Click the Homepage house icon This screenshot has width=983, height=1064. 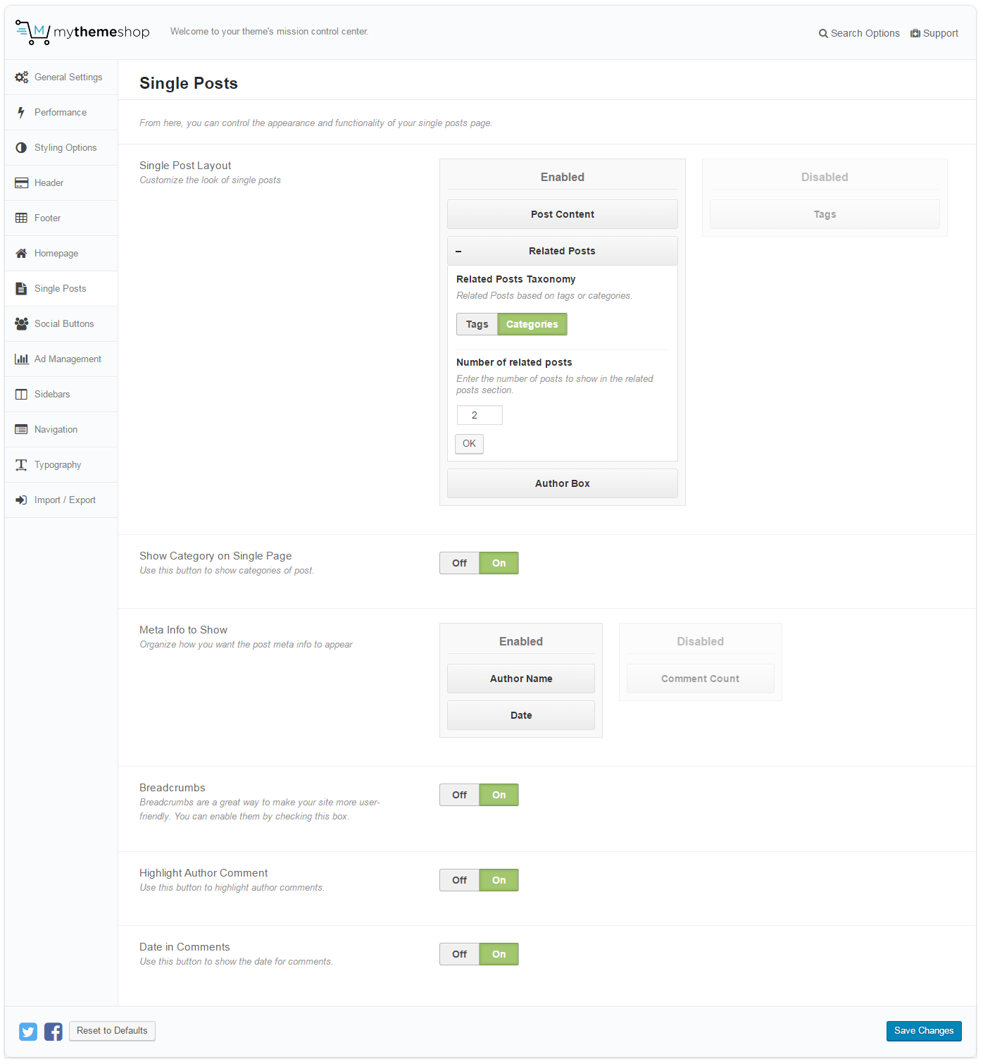pyautogui.click(x=21, y=254)
